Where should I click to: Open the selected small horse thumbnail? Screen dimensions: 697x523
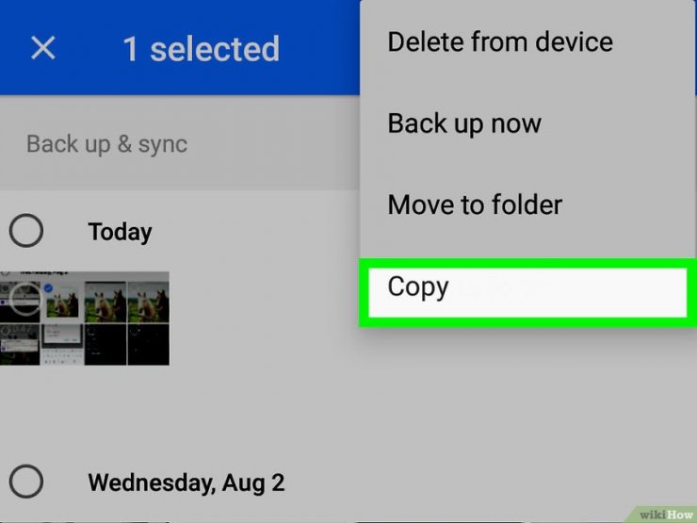coord(63,302)
